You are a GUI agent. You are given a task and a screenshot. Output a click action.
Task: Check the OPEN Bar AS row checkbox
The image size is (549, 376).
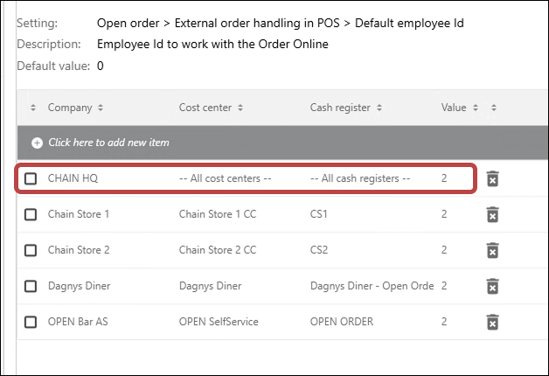(31, 322)
